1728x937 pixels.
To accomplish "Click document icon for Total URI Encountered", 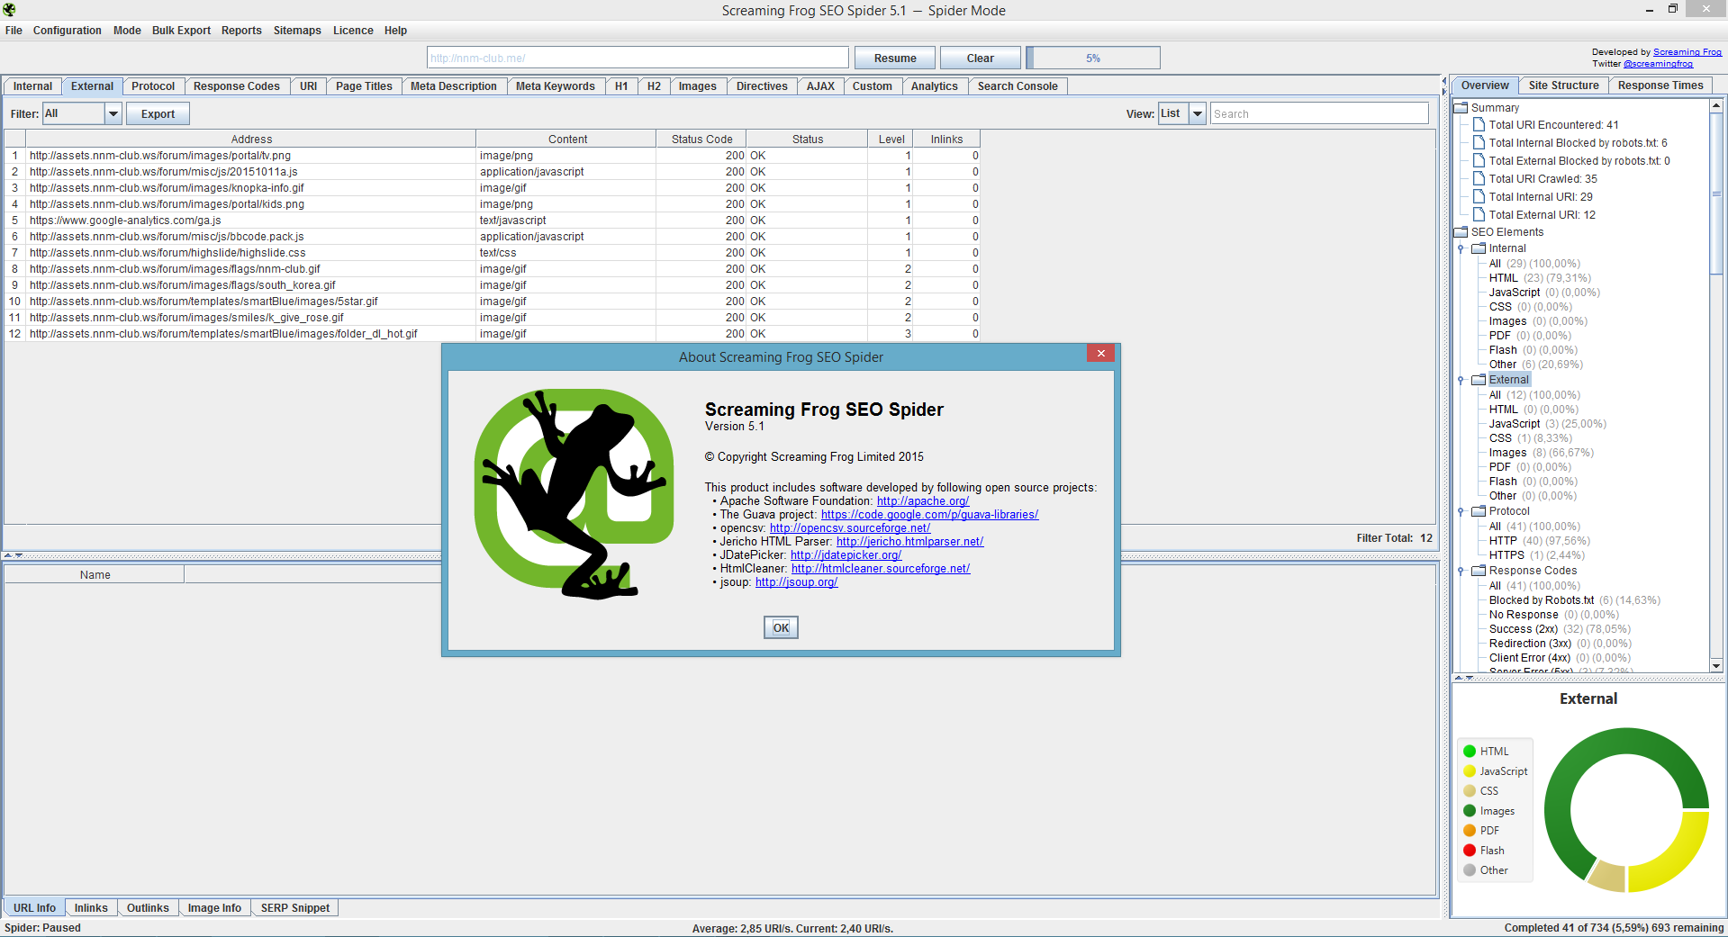I will tap(1479, 125).
